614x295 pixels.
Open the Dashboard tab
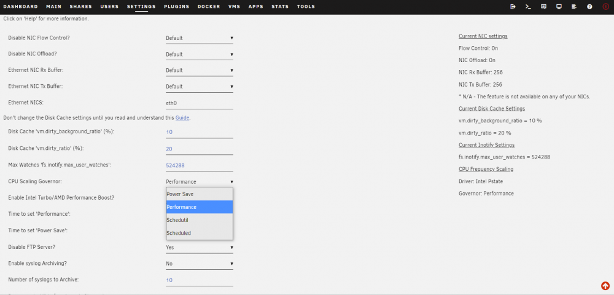point(20,7)
